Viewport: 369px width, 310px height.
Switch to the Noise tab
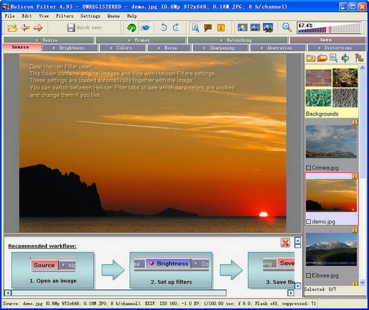pos(169,48)
